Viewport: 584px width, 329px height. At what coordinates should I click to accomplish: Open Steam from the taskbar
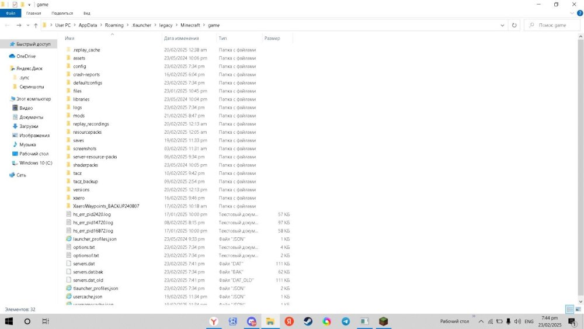(x=308, y=321)
